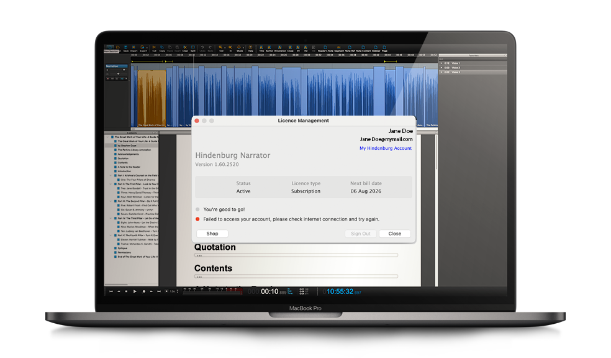Click the Import toolbar icon

(x=134, y=48)
